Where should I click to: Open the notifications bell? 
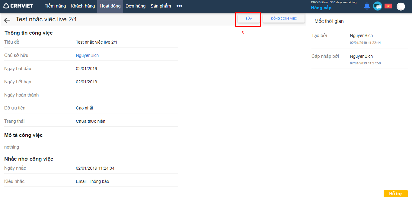coord(367,6)
